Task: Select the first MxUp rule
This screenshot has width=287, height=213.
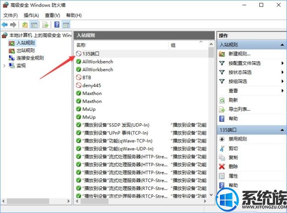Action: tap(142, 109)
